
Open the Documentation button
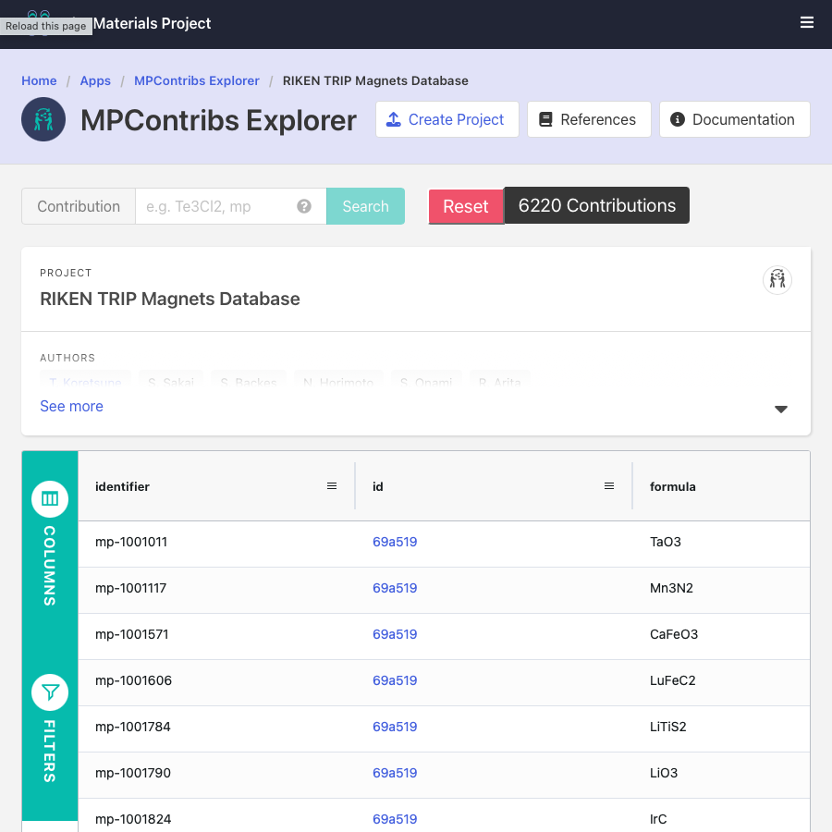tap(734, 119)
